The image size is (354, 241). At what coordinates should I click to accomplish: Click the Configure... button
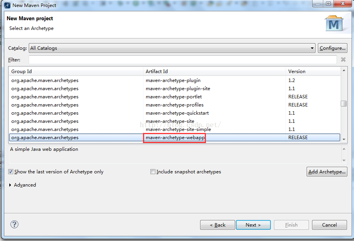[332, 48]
